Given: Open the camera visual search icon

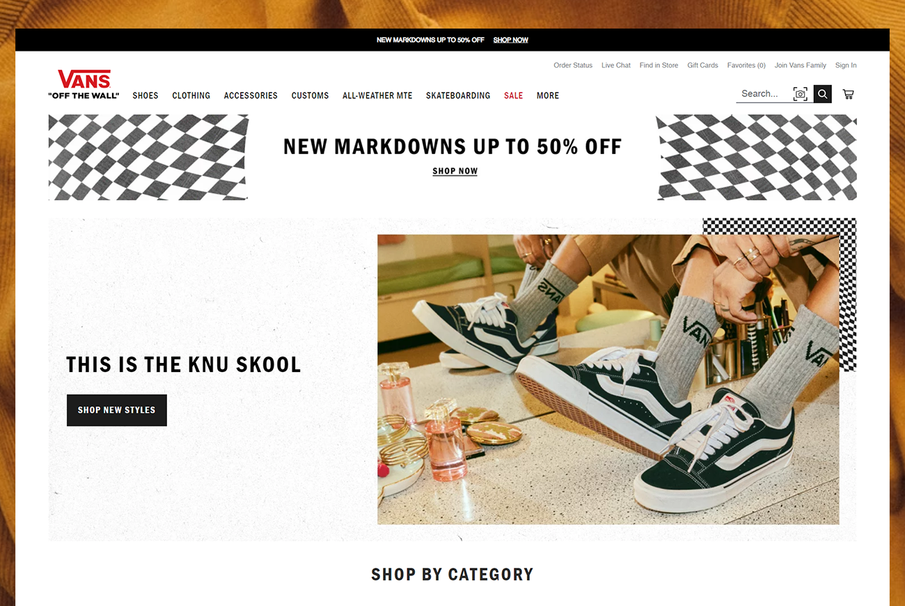Looking at the screenshot, I should pos(801,94).
